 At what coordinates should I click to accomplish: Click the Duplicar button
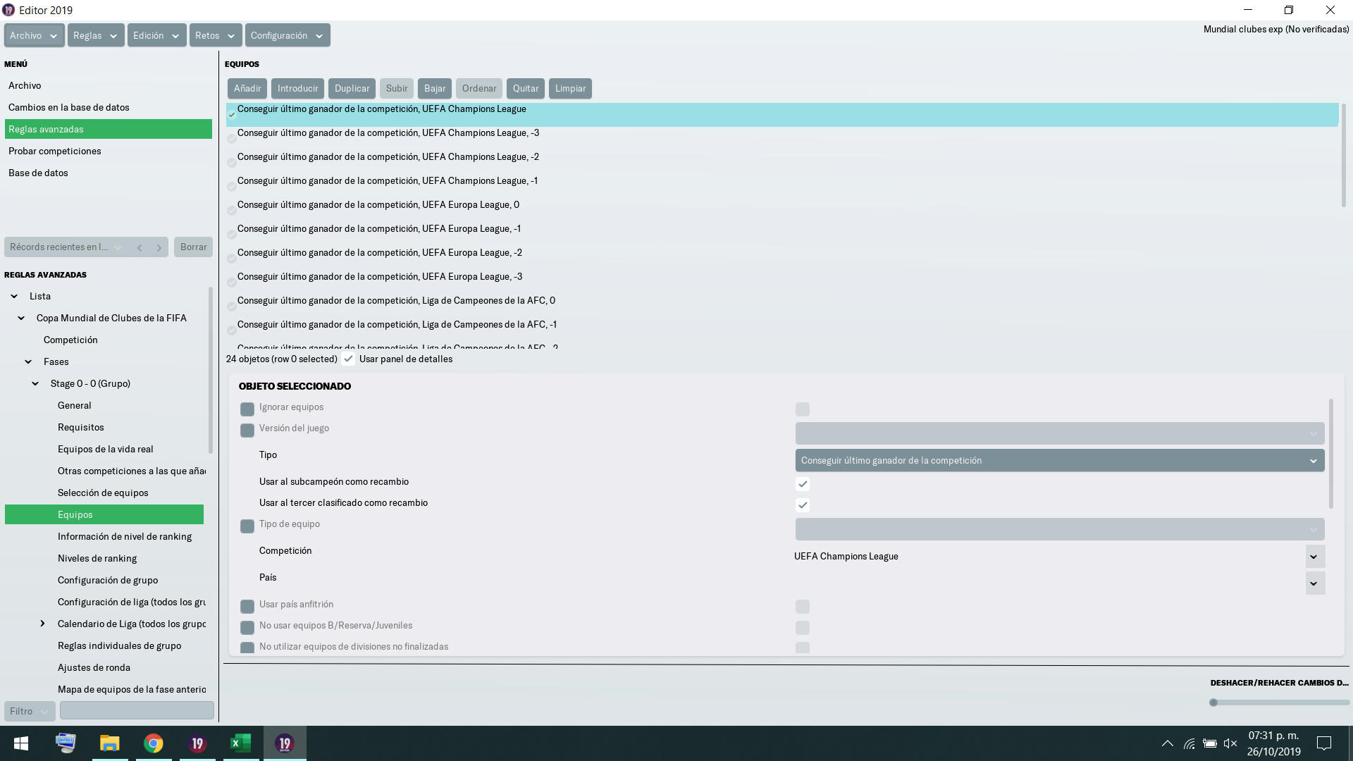(x=352, y=89)
